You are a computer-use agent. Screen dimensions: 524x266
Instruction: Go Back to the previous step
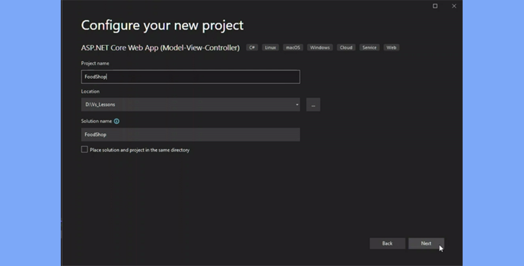[387, 243]
